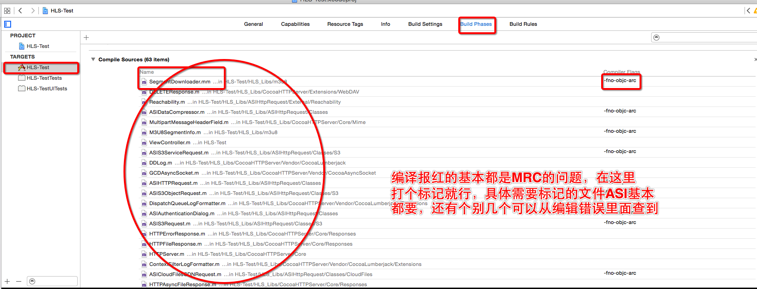
Task: Click the remove target minus button
Action: (18, 281)
